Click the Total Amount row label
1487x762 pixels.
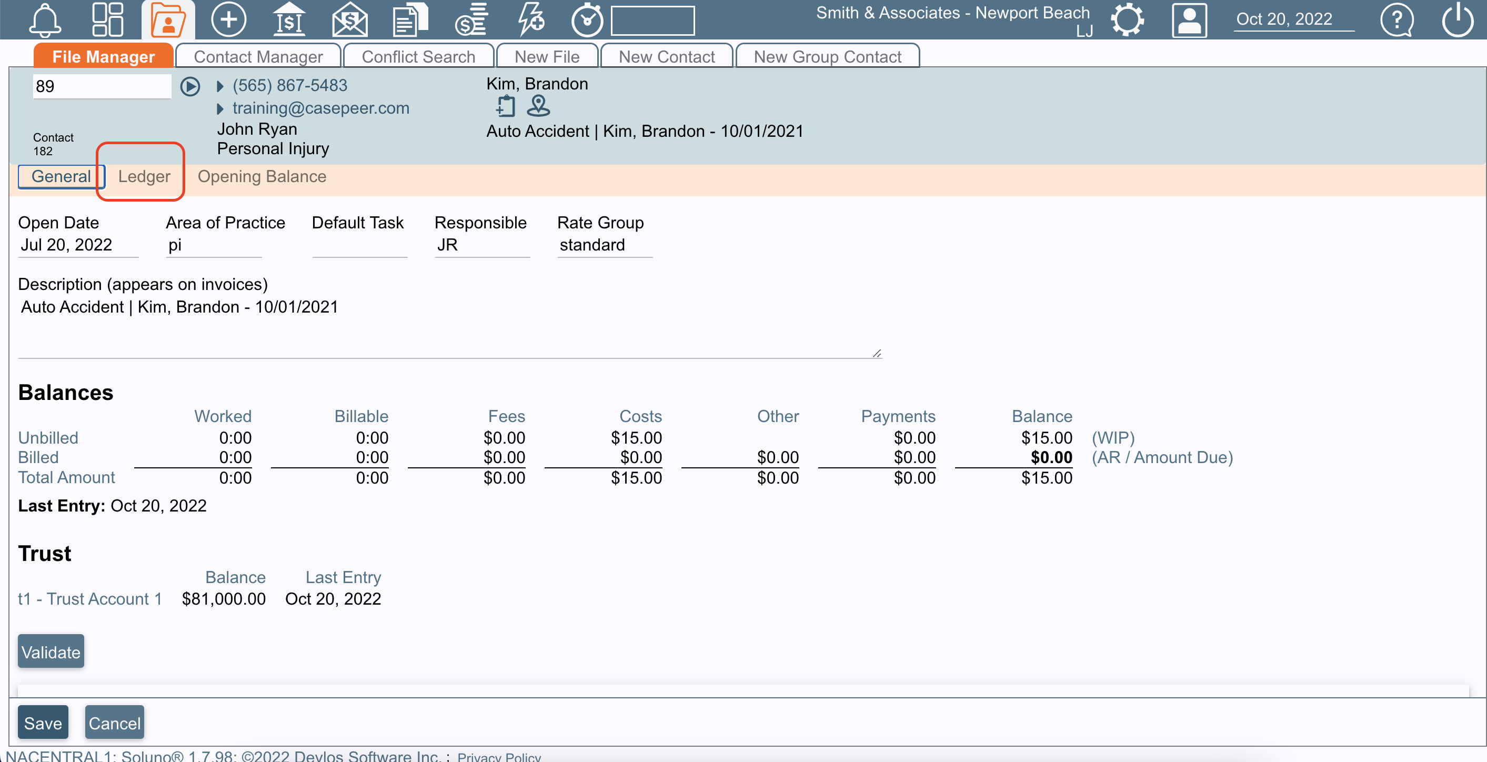point(66,477)
